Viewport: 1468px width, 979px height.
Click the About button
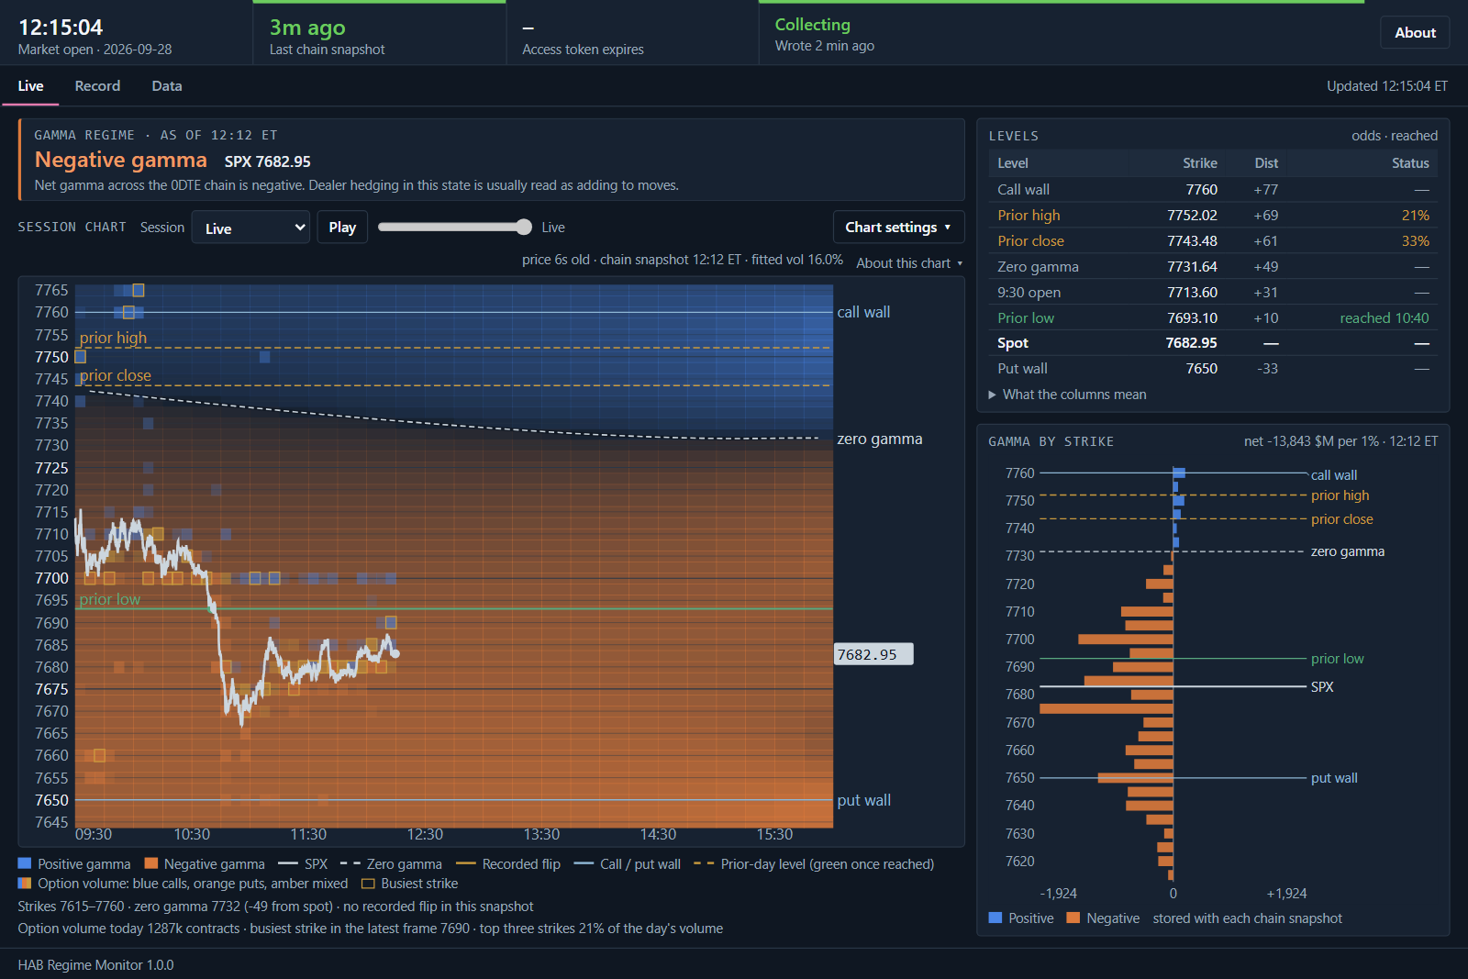tap(1415, 32)
